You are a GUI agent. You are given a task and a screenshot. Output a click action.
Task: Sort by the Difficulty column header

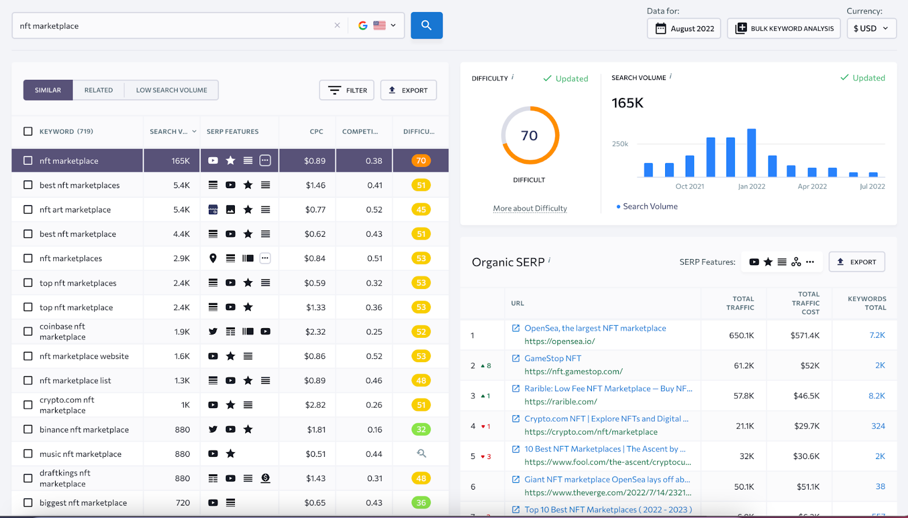(419, 131)
